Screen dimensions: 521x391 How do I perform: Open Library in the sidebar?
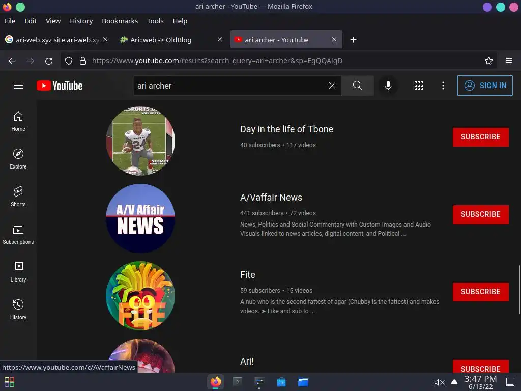point(18,272)
